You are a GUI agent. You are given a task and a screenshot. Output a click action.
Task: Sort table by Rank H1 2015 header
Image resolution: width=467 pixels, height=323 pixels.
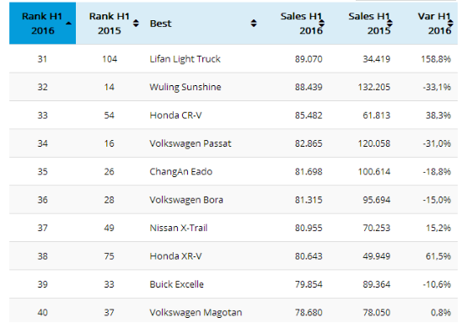pyautogui.click(x=110, y=24)
